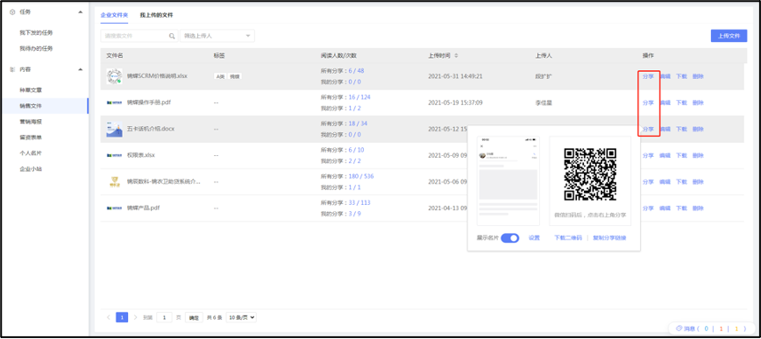Click 分享 for 权限表.xlsx row
The image size is (761, 339).
(648, 156)
